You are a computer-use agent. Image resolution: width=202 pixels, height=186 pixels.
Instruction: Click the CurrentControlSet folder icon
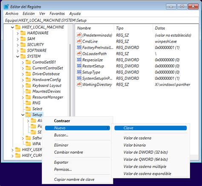[28, 68]
